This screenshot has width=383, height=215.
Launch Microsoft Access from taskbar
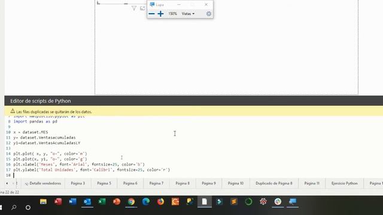point(58,202)
